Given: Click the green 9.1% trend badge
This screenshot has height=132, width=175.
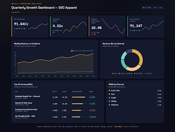Looking at the screenshot, I should coord(92,97).
